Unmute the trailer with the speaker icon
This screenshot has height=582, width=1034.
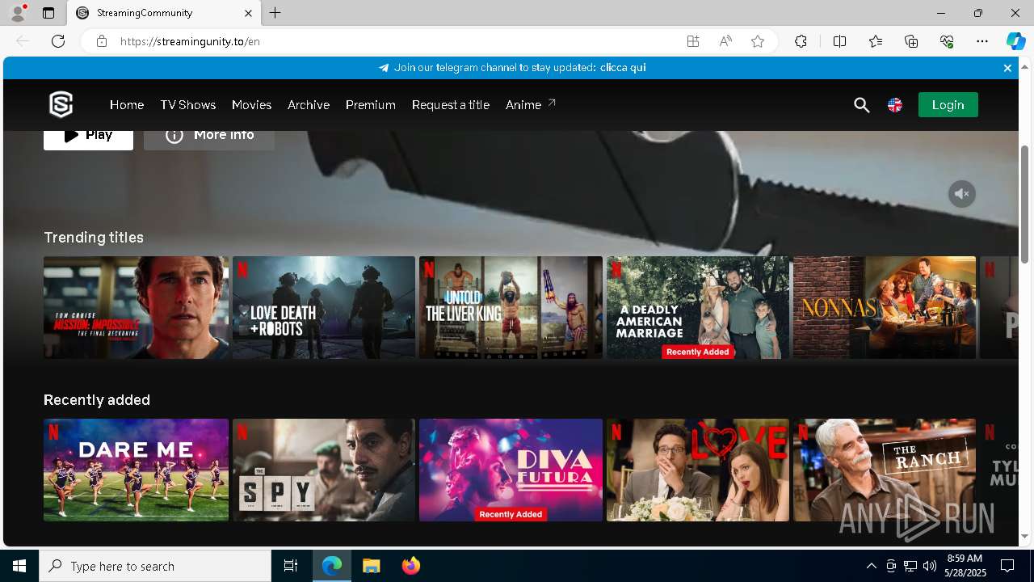pyautogui.click(x=961, y=194)
